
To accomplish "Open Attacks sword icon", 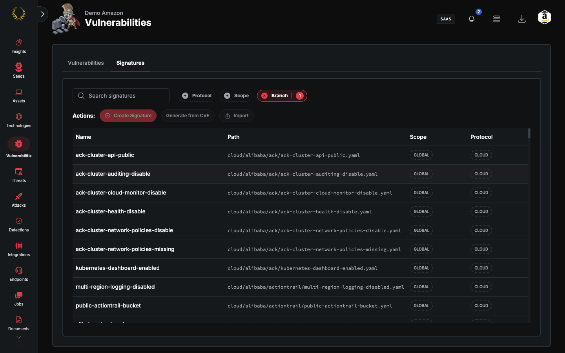I will point(19,196).
